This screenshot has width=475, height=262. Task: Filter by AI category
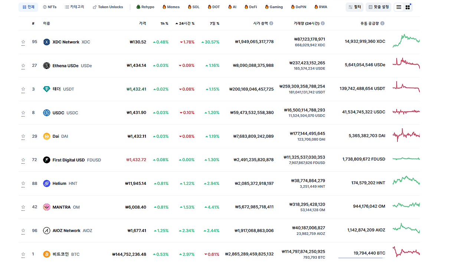tap(232, 7)
